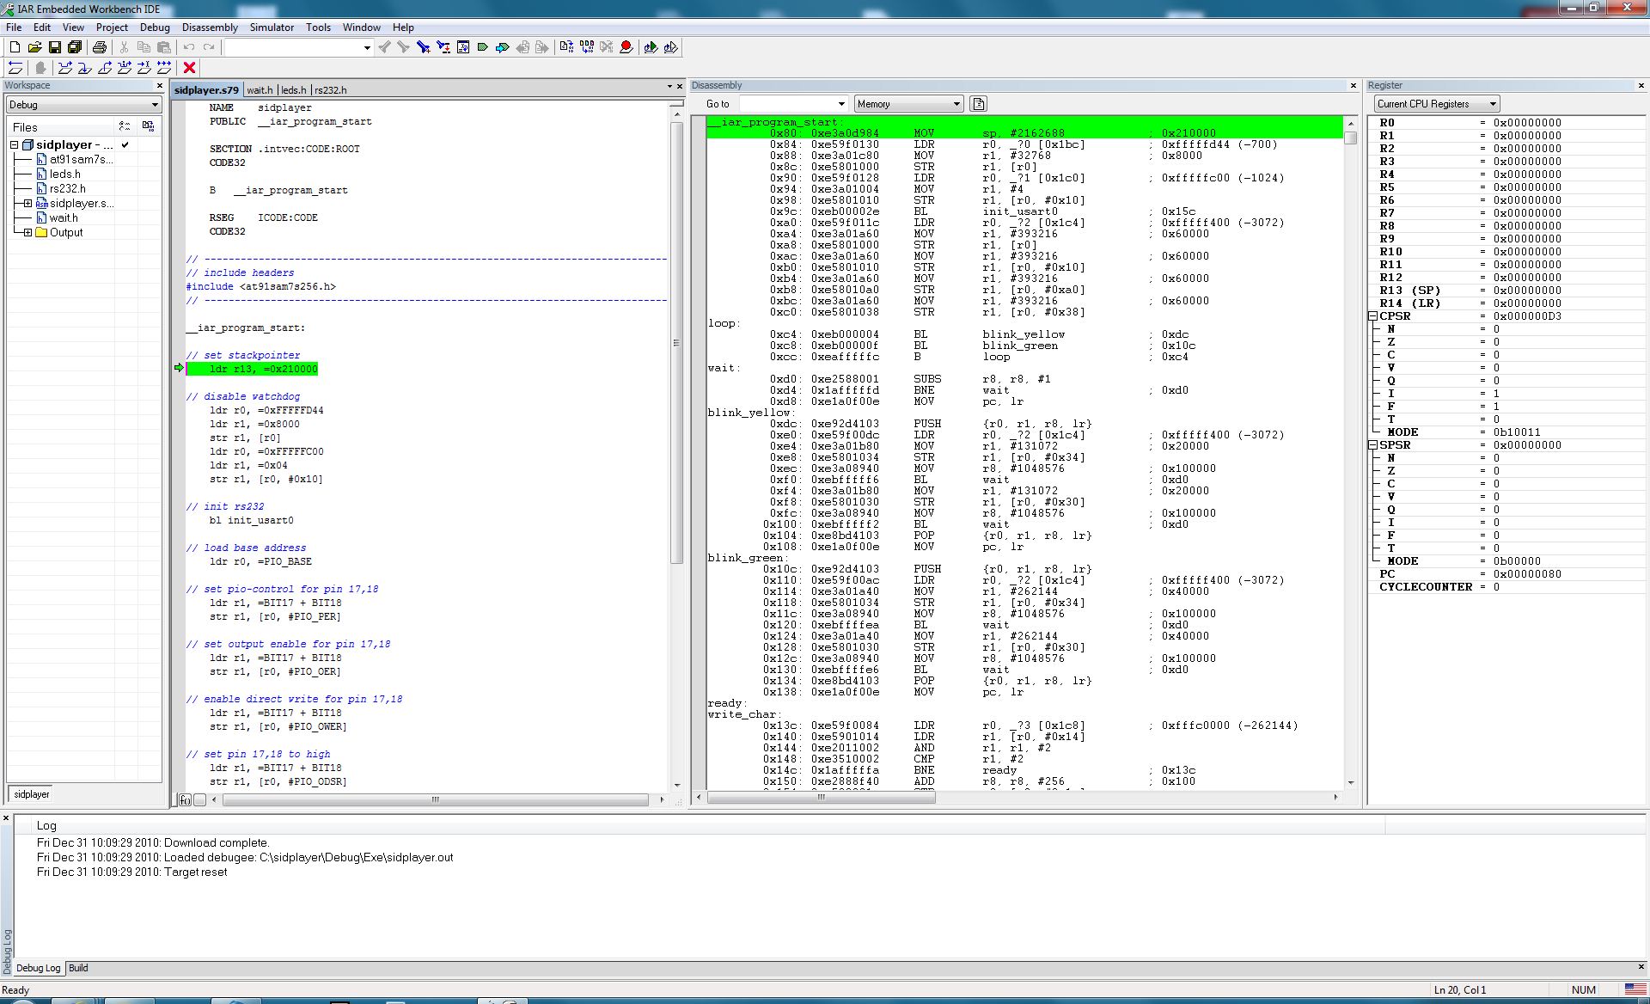Open the Go to address combo box

click(842, 104)
